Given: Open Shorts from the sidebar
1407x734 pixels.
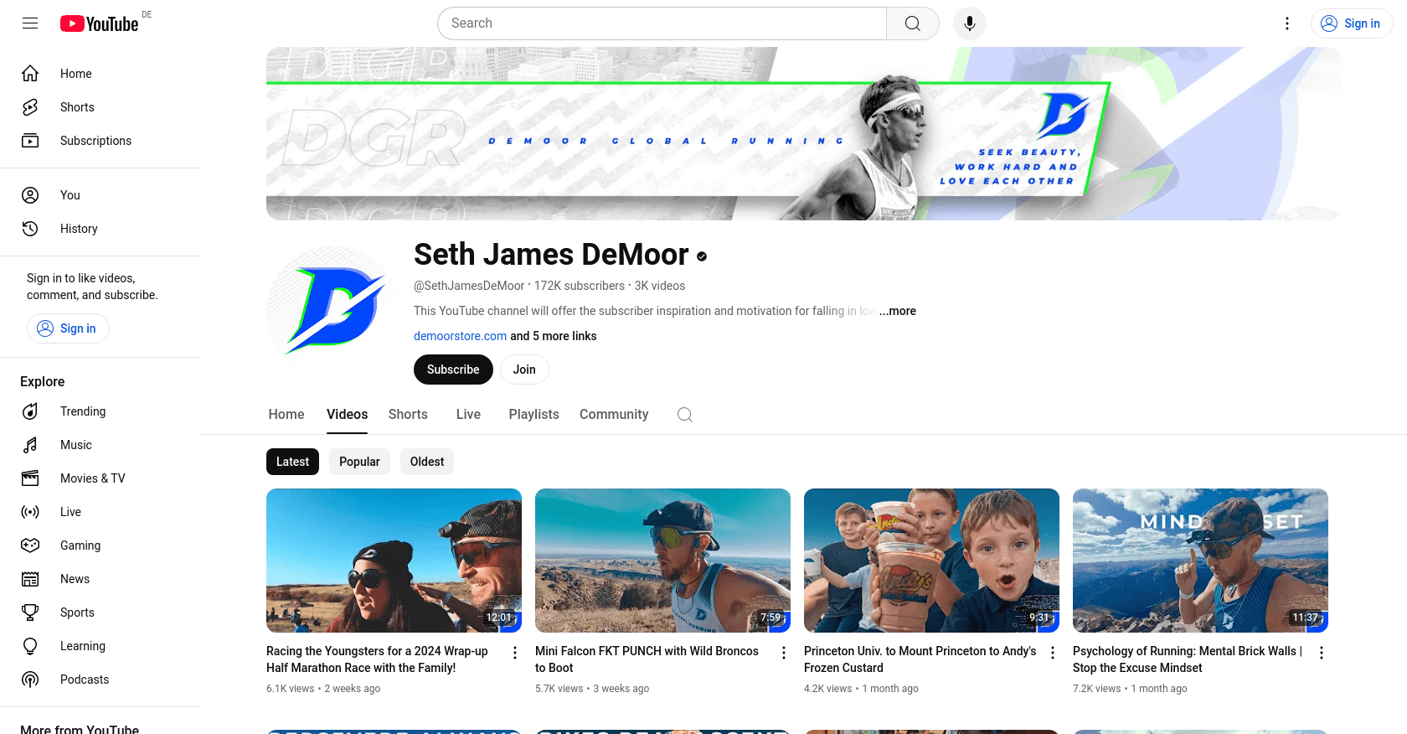Looking at the screenshot, I should click(77, 107).
